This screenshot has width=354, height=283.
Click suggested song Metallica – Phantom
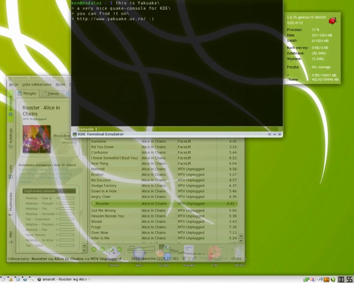40,225
